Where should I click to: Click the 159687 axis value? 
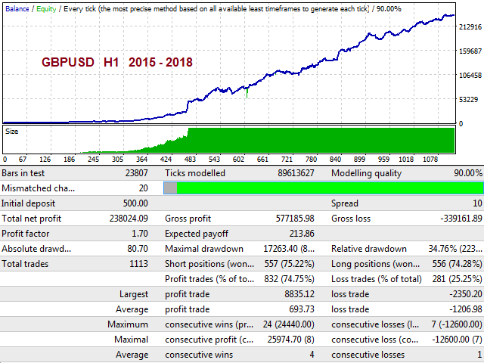(470, 51)
